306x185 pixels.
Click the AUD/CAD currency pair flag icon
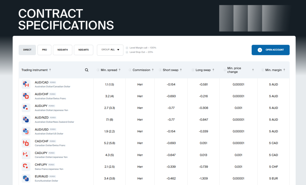[x=26, y=84]
